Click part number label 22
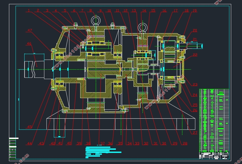The height and width of the screenshot is (164, 242). [x=195, y=55]
